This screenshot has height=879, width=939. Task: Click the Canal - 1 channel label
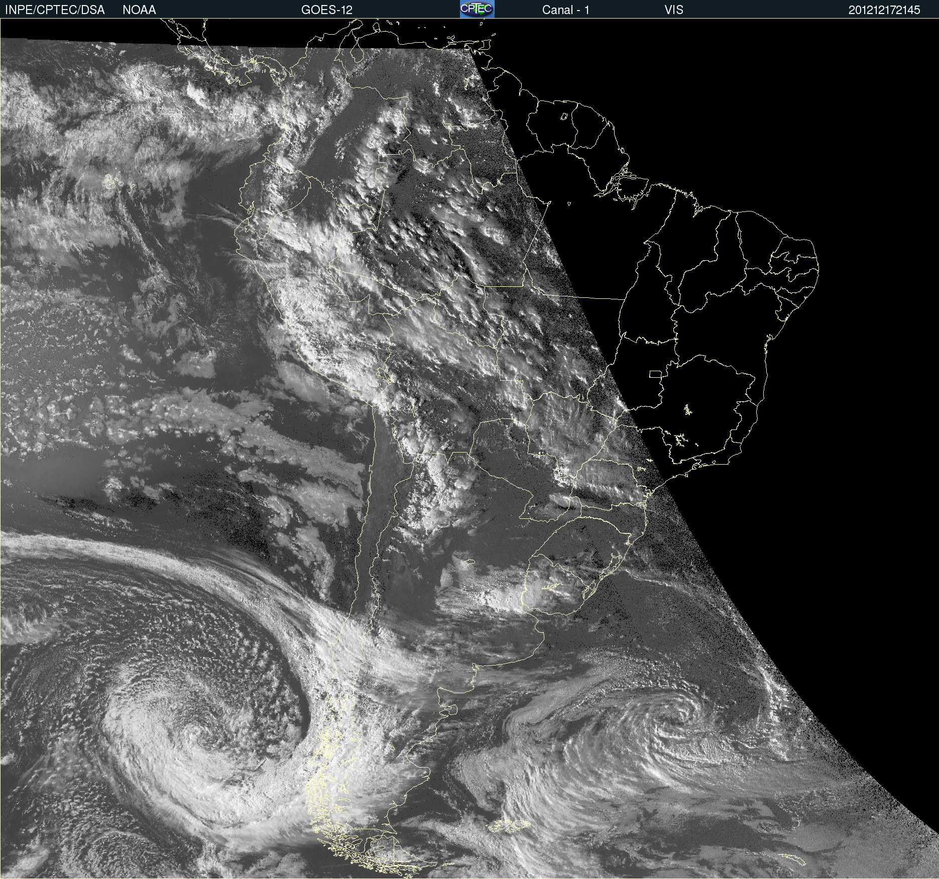tap(565, 10)
